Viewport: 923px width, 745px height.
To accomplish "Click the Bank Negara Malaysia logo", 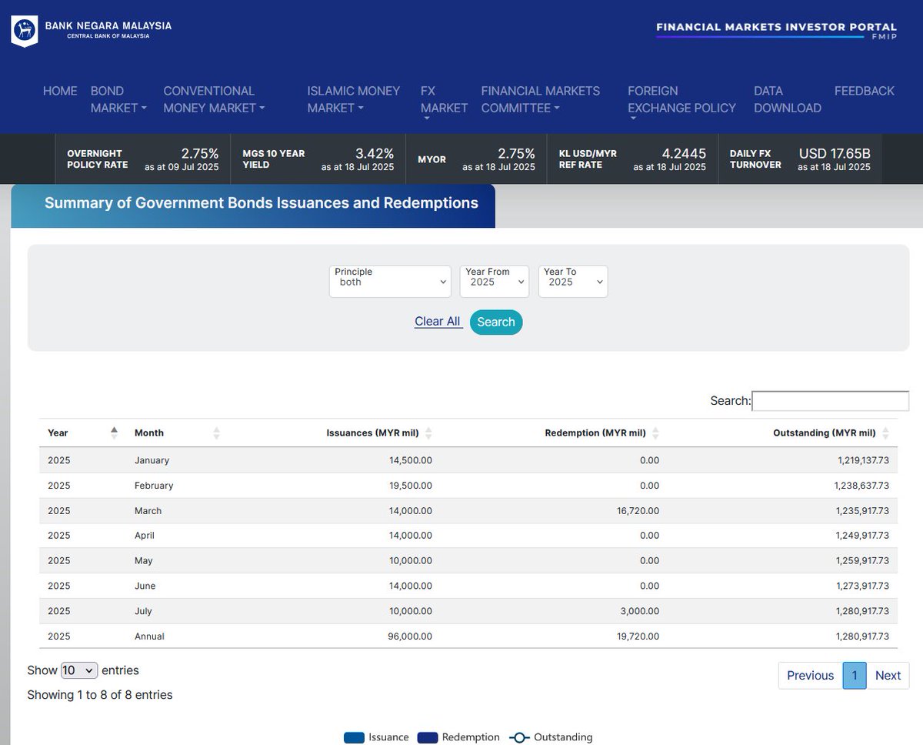I will coord(92,30).
